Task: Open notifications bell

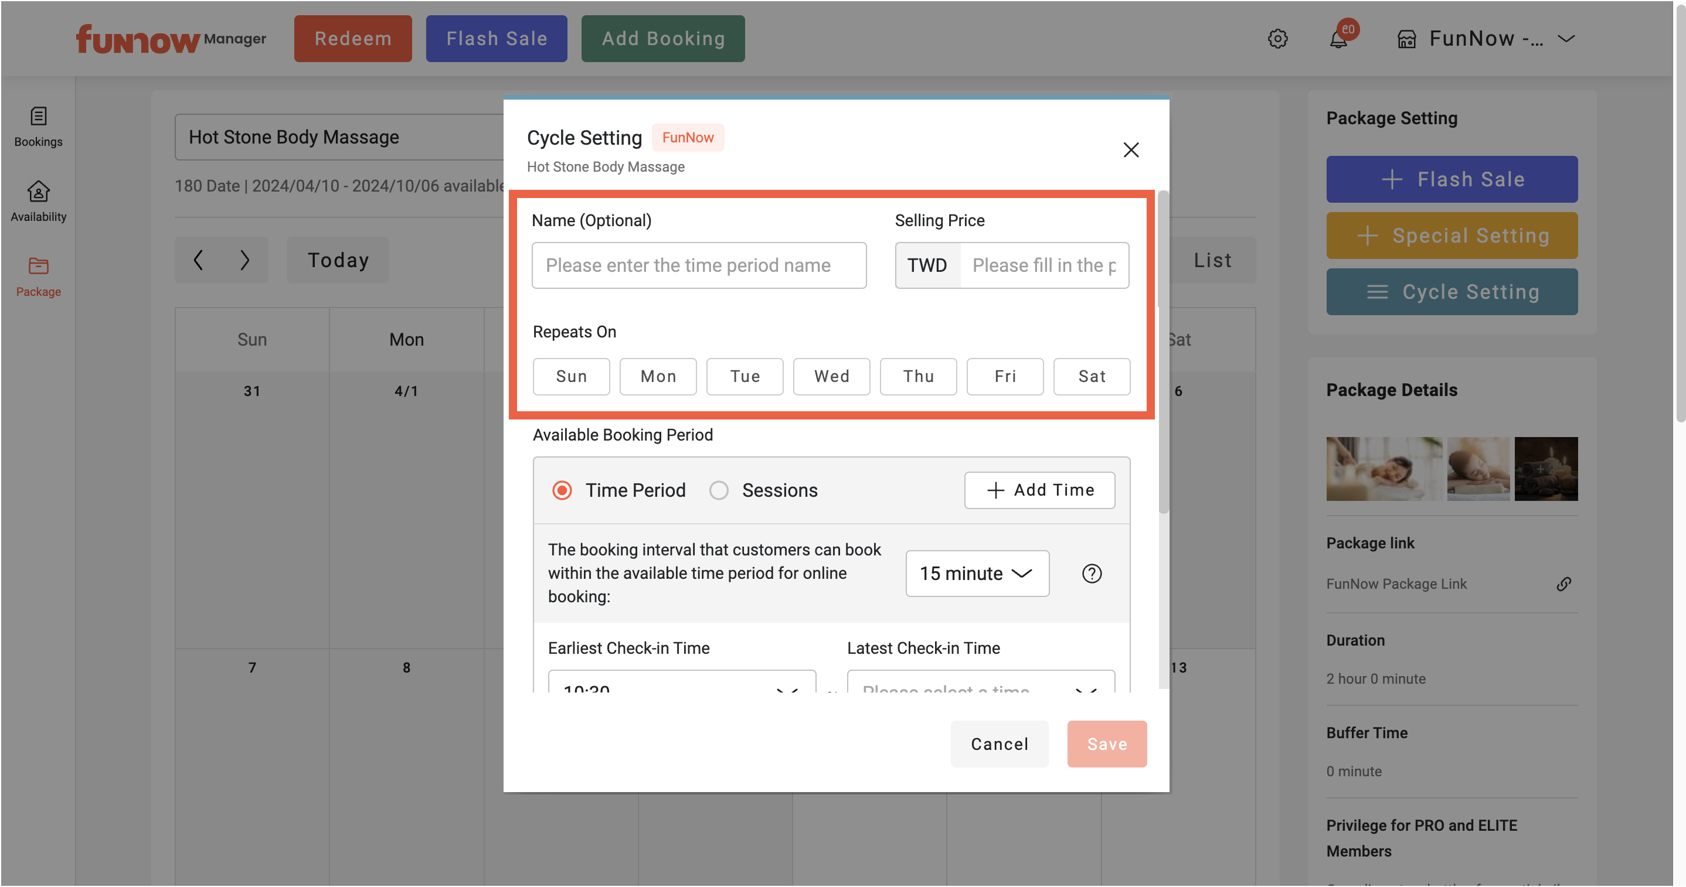Action: [1338, 39]
